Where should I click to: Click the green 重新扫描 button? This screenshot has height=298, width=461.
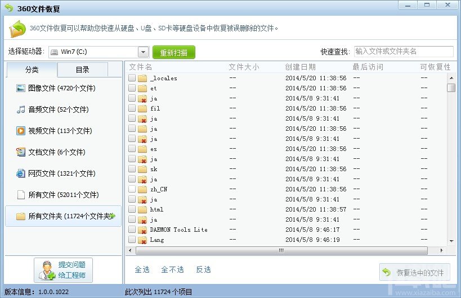(174, 52)
